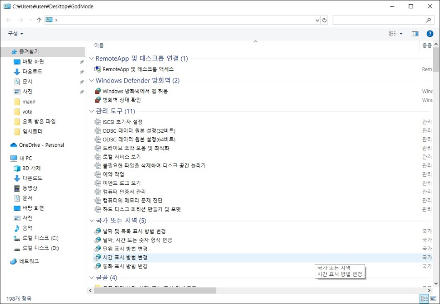Click the 3D 개체 cube icon
440x304 pixels.
(x=17, y=168)
